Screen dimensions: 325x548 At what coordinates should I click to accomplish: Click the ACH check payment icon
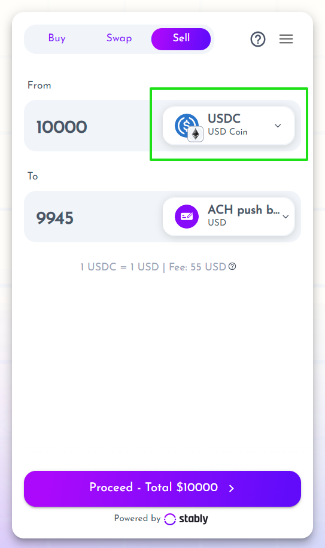187,217
